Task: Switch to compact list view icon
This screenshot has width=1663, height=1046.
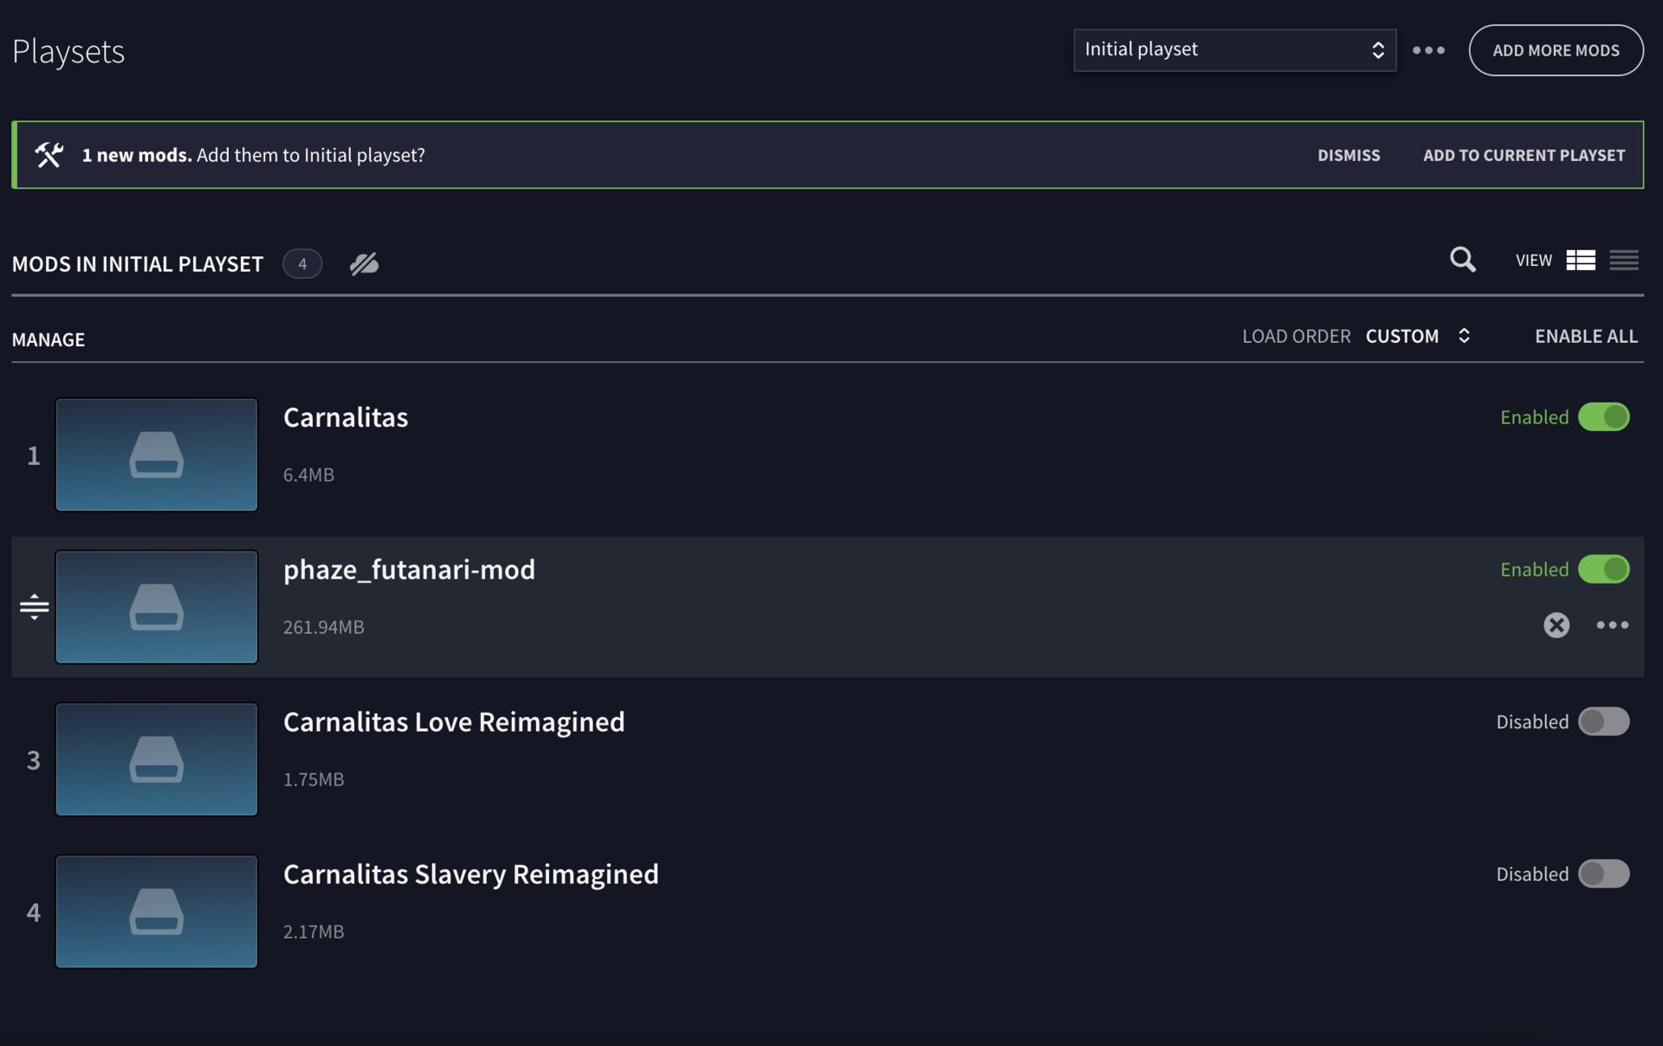Action: (1624, 260)
